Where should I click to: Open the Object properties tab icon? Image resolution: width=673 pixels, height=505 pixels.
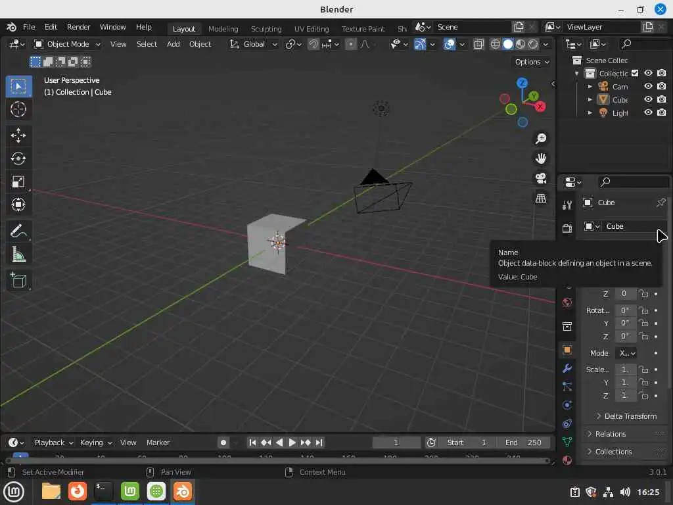click(567, 350)
